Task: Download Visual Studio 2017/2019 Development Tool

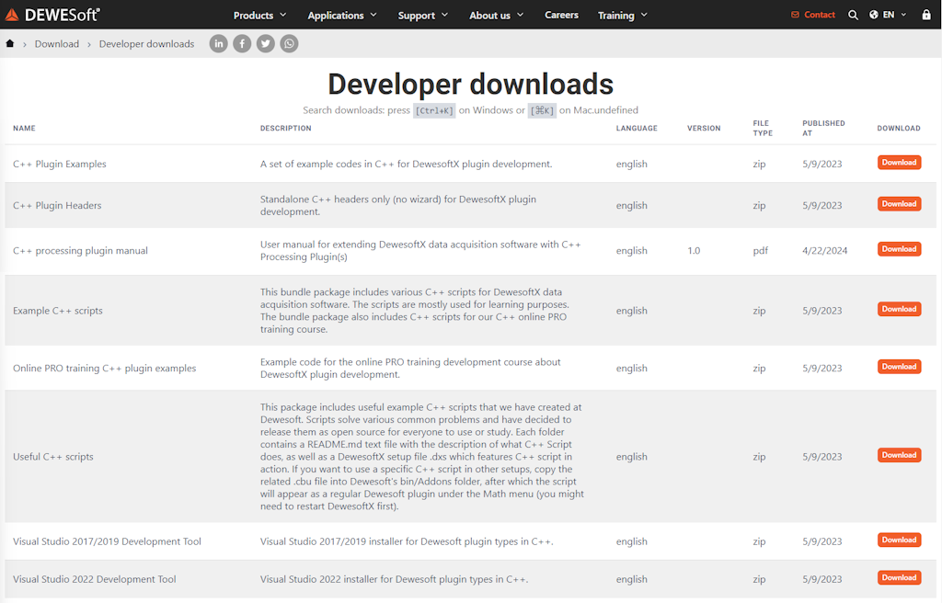Action: coord(899,540)
